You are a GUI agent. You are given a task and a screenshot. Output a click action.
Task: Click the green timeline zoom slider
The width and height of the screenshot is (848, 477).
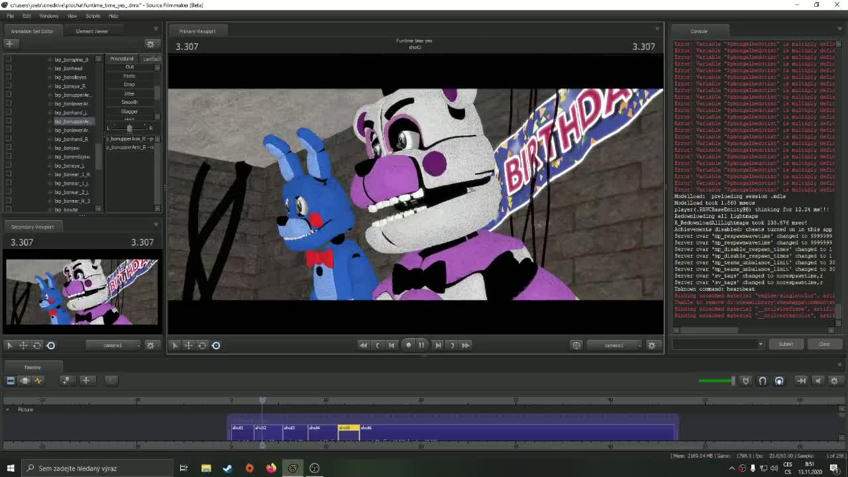(715, 380)
